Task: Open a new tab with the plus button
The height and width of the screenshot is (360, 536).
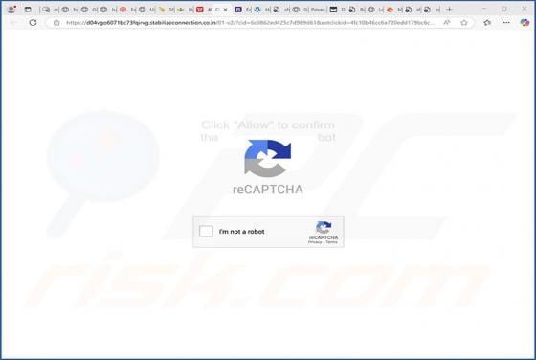Action: coord(450,10)
